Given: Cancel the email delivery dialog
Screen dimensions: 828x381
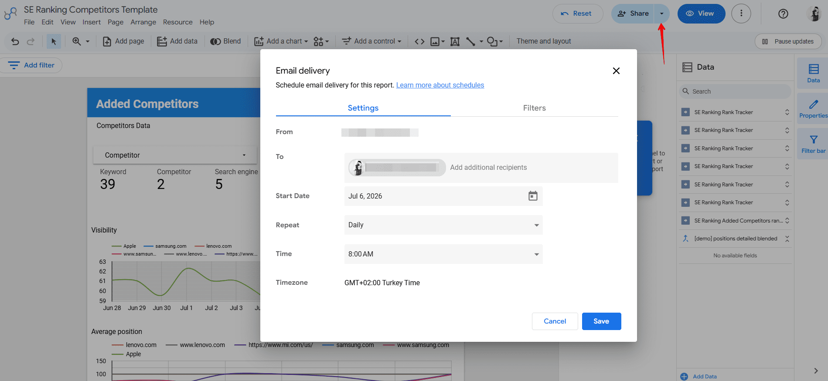Looking at the screenshot, I should (555, 321).
